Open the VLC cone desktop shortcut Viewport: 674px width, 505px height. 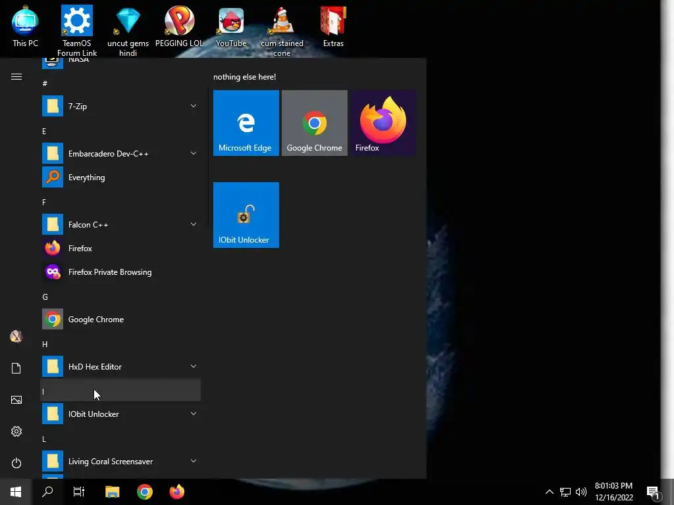point(282,31)
